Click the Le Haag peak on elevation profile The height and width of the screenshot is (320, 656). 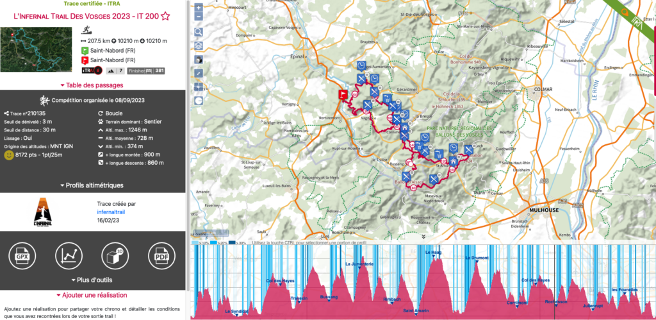coord(434,253)
